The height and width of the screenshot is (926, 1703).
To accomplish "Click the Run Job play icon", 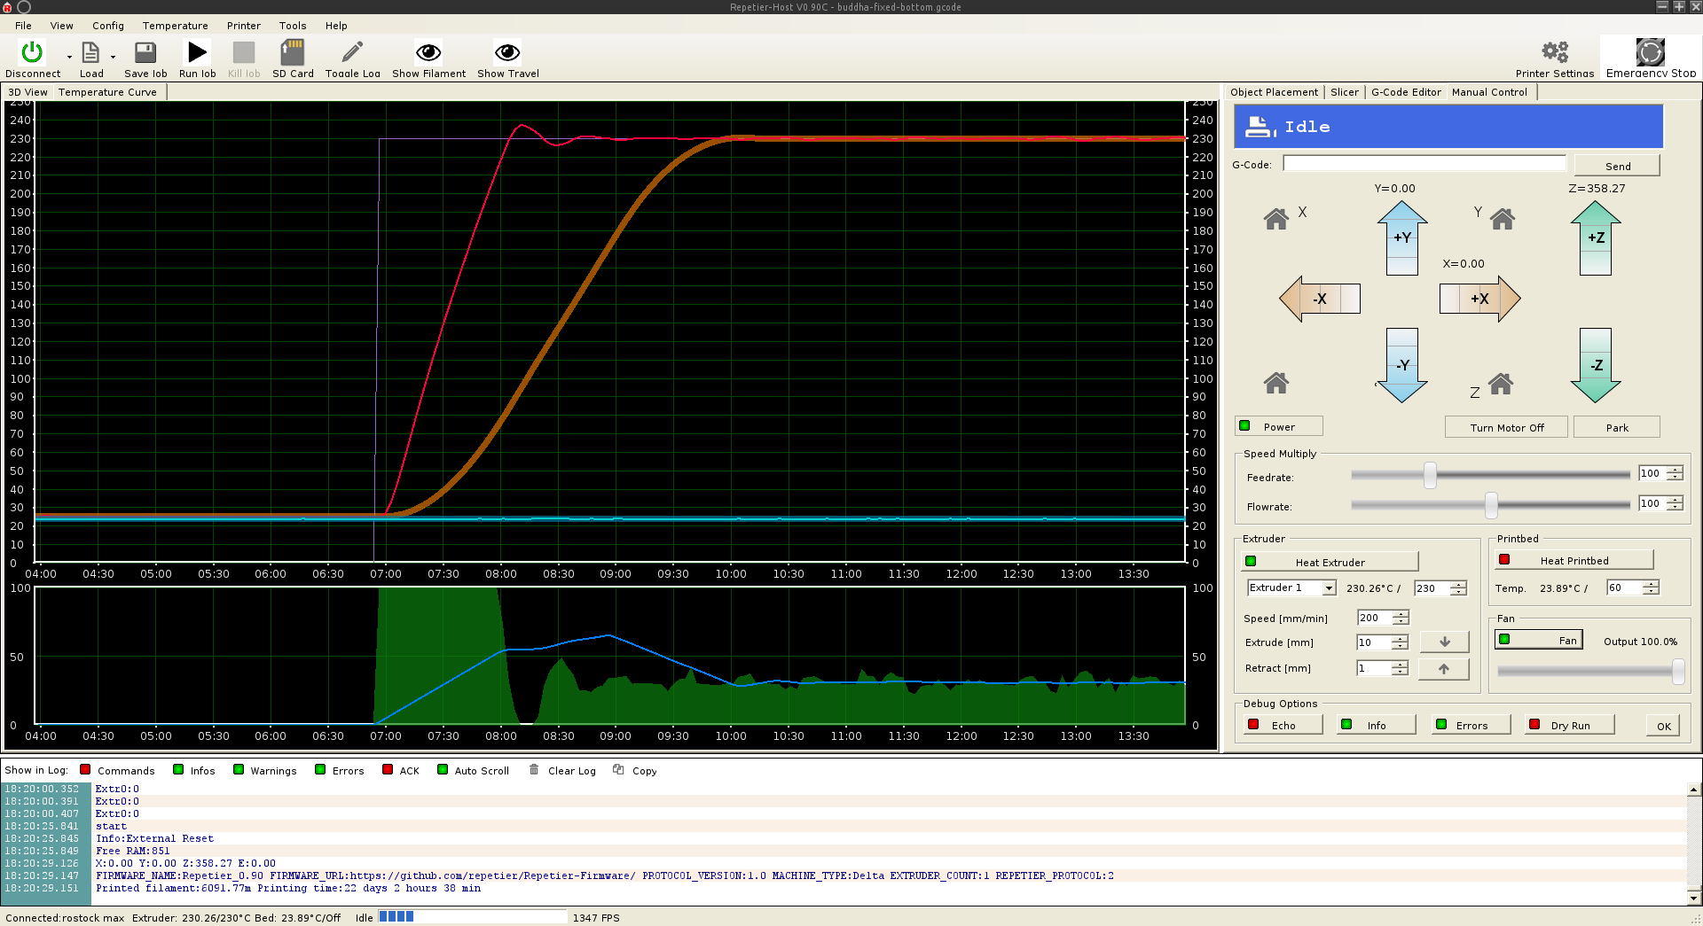I will coord(197,52).
